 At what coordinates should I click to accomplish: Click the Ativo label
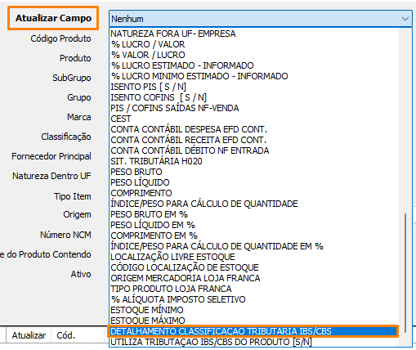pyautogui.click(x=81, y=274)
